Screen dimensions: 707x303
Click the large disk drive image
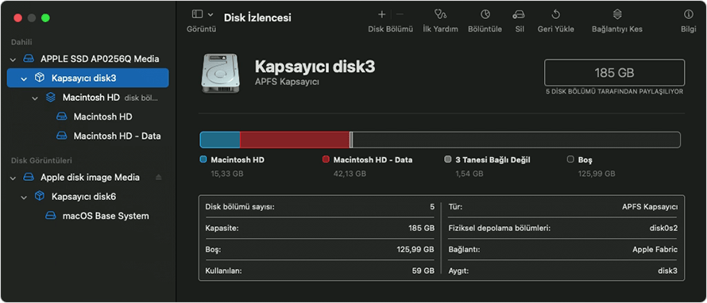(221, 74)
